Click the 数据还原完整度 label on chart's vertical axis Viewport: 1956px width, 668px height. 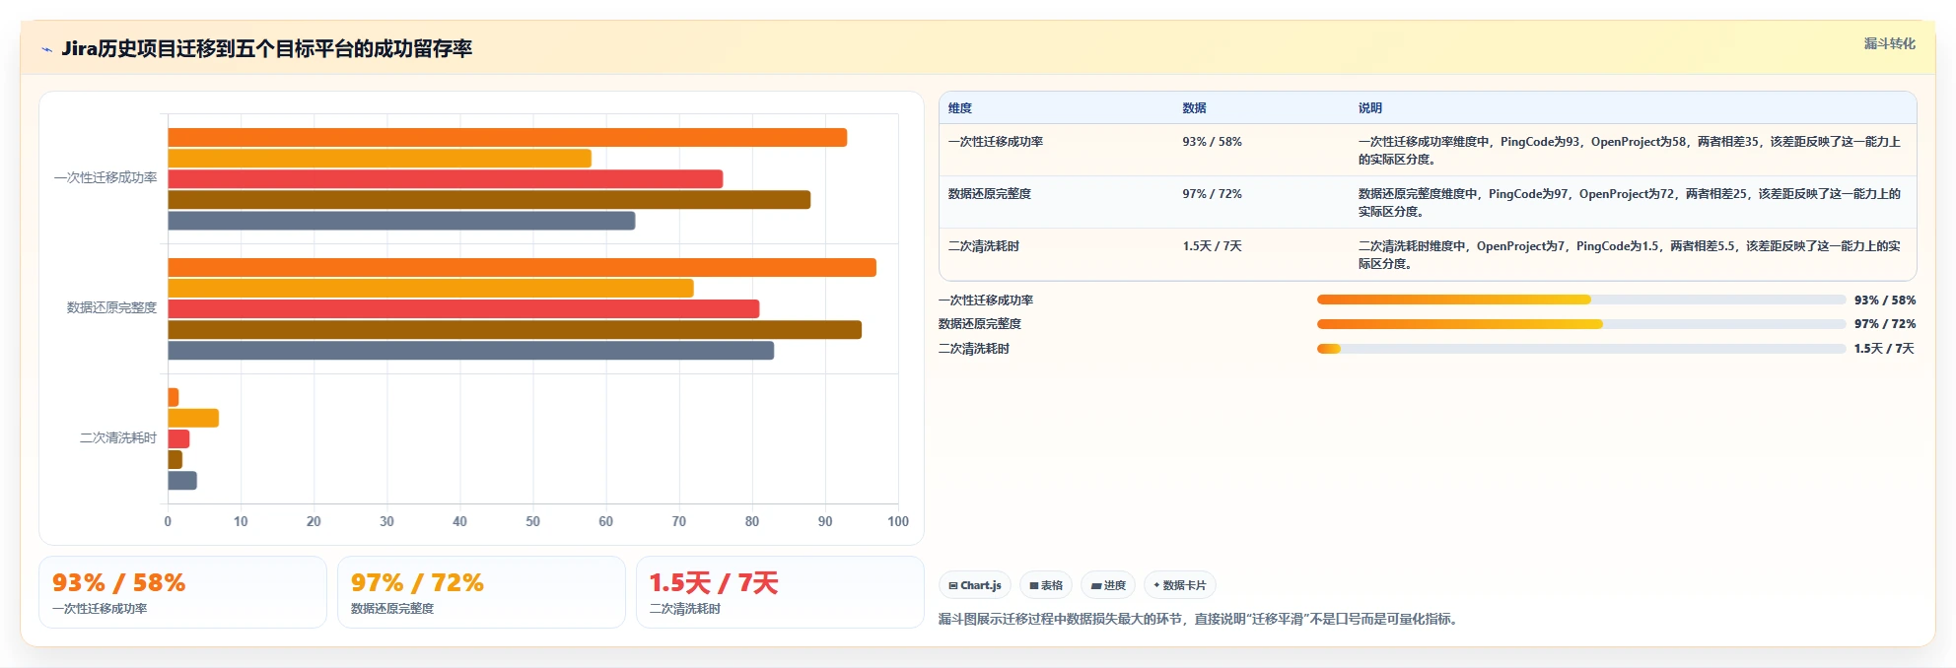pos(111,308)
